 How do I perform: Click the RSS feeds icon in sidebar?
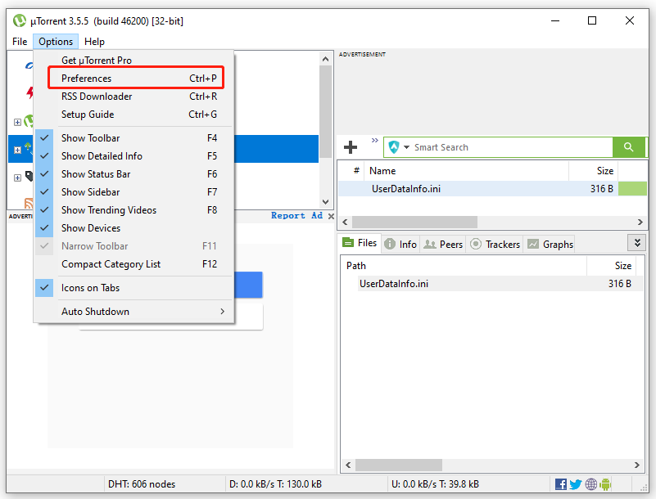tap(29, 204)
